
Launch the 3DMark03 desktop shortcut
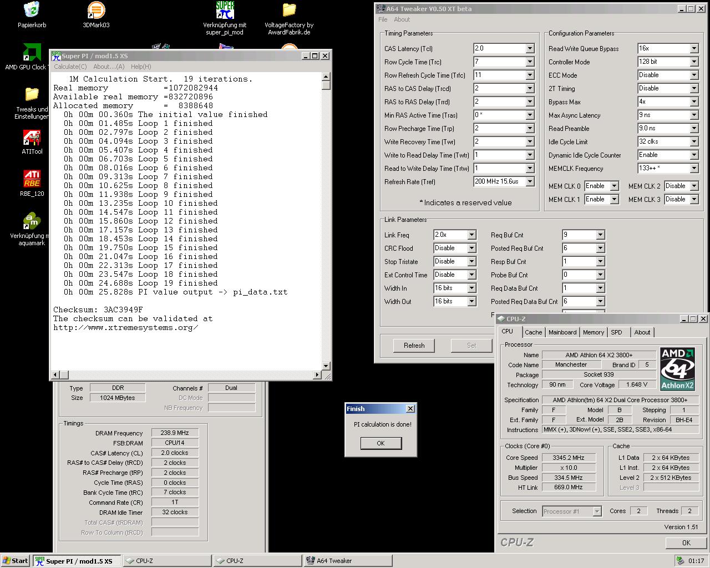click(96, 10)
